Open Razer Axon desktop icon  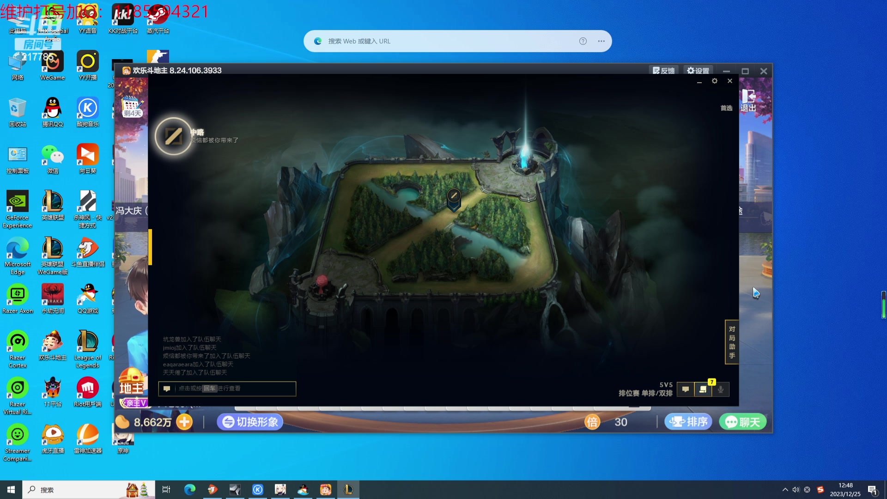(x=18, y=299)
